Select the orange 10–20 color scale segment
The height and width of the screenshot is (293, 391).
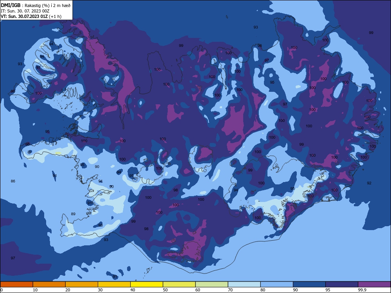pyautogui.click(x=49, y=284)
